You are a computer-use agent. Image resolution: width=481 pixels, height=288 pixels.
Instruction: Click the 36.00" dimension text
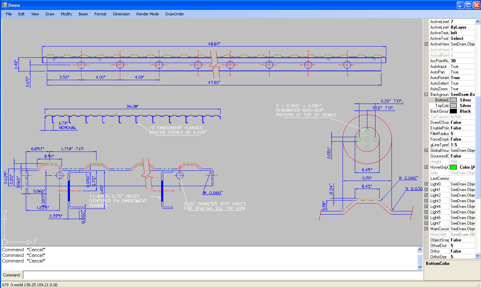[x=132, y=106]
